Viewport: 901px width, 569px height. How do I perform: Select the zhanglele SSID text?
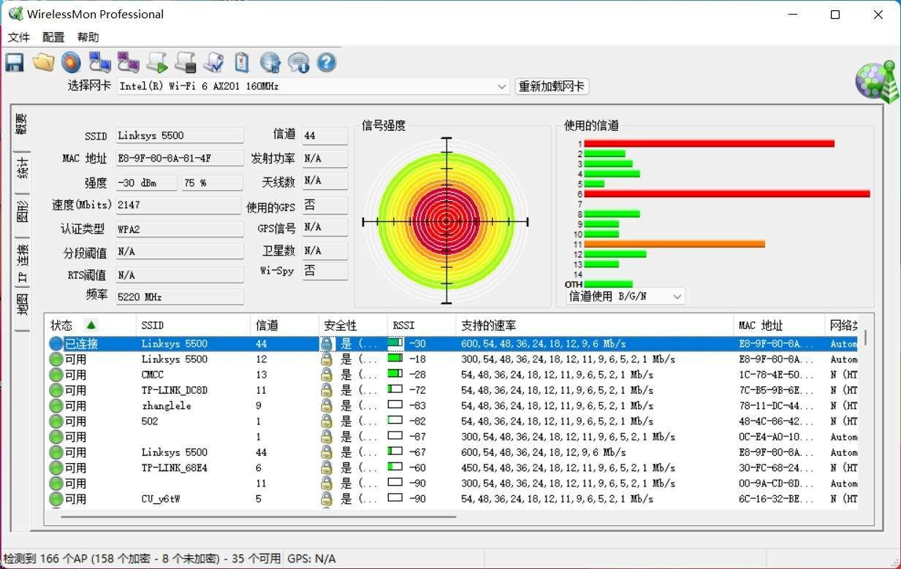(x=166, y=405)
